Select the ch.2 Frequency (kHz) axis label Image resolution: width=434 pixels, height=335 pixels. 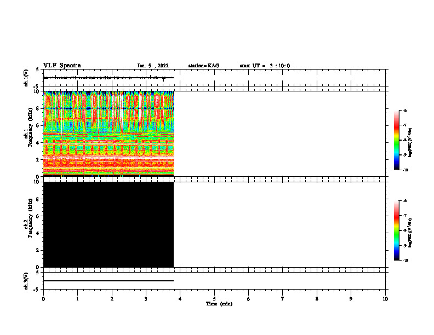(x=28, y=218)
